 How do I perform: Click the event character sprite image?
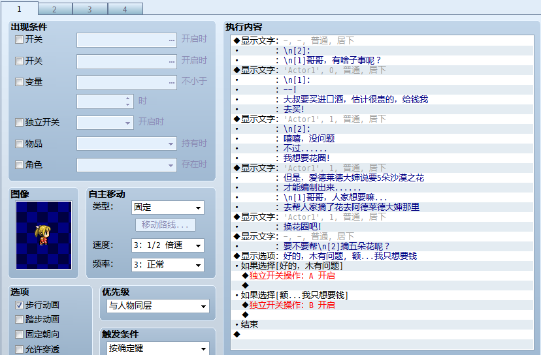44,235
